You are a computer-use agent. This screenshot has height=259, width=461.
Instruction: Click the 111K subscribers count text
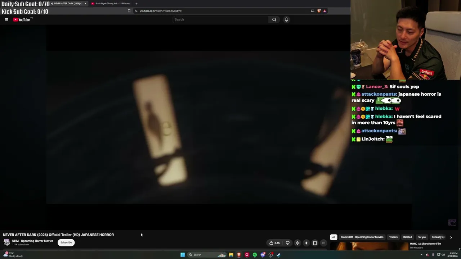click(21, 245)
